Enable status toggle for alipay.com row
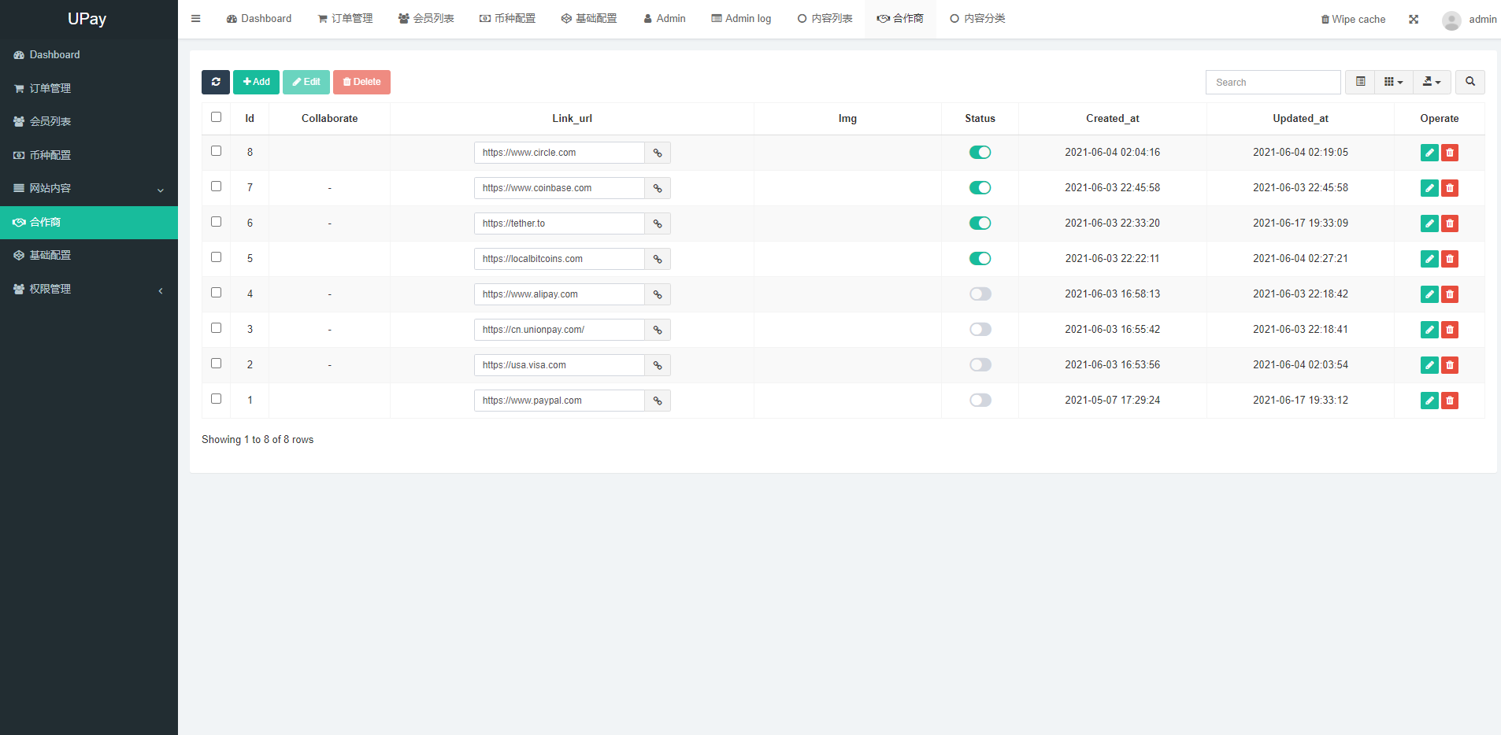 [x=980, y=294]
